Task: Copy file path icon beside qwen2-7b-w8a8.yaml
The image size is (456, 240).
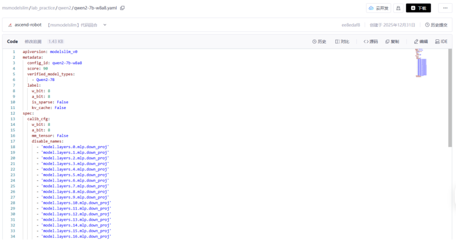Action: click(x=122, y=8)
